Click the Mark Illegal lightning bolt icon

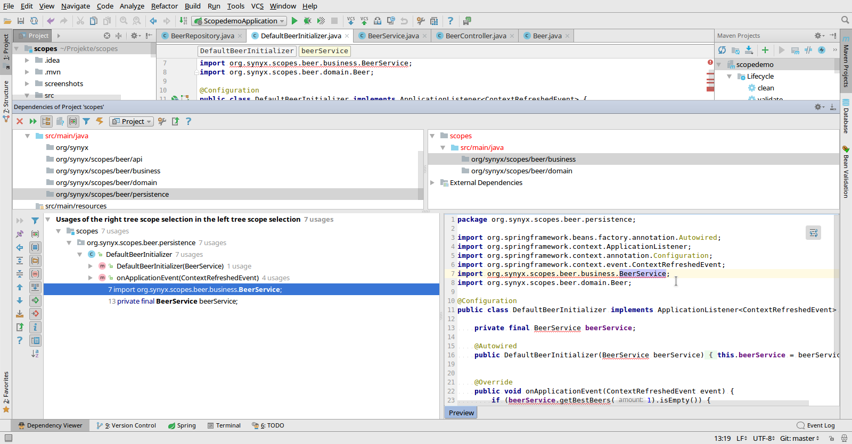(x=100, y=121)
